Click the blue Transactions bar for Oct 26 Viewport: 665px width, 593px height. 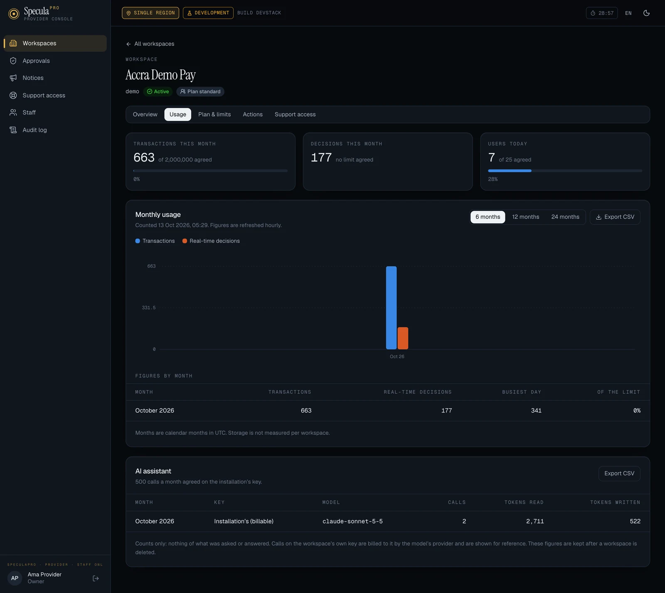pyautogui.click(x=391, y=308)
